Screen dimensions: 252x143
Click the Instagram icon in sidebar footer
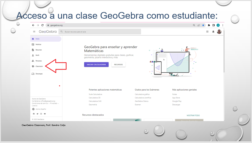point(41,114)
